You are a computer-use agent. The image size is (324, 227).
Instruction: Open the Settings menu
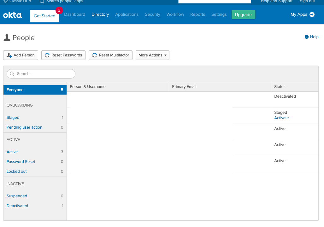tap(219, 15)
